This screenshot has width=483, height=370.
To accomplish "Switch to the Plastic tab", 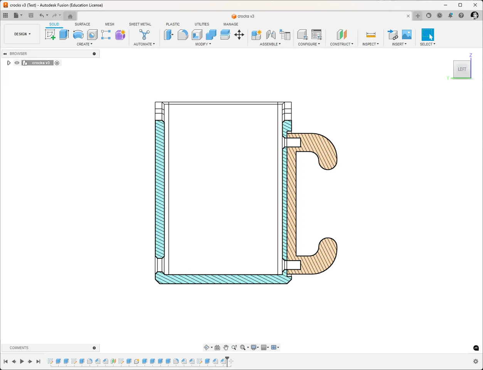I will (173, 24).
